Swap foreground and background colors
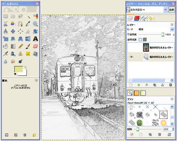This screenshot has width=177, height=141. [25, 67]
